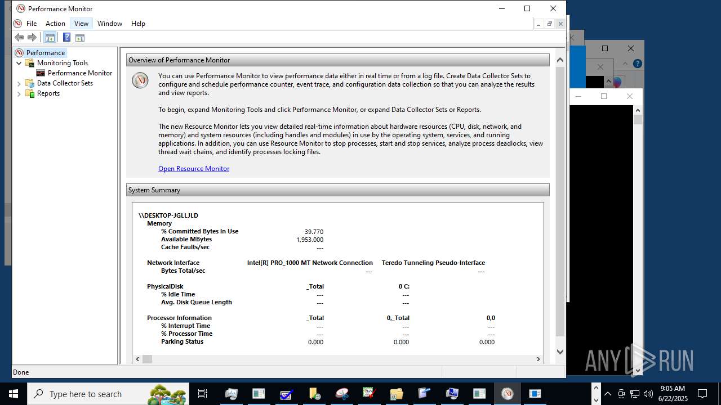Open the Windows Start button
721x405 pixels.
[x=14, y=394]
